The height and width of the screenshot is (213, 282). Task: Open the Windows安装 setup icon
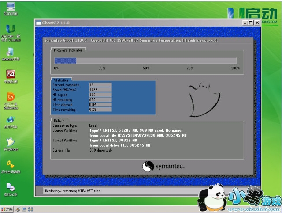click(11, 54)
